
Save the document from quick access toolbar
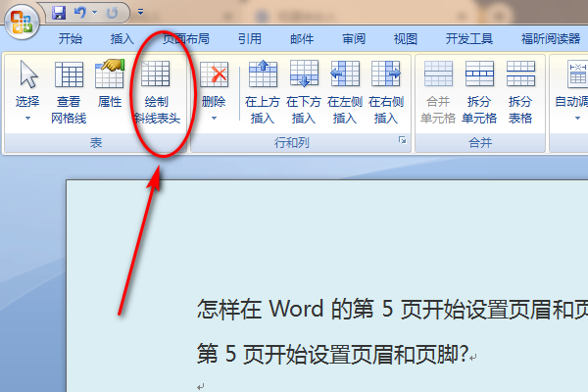(59, 13)
